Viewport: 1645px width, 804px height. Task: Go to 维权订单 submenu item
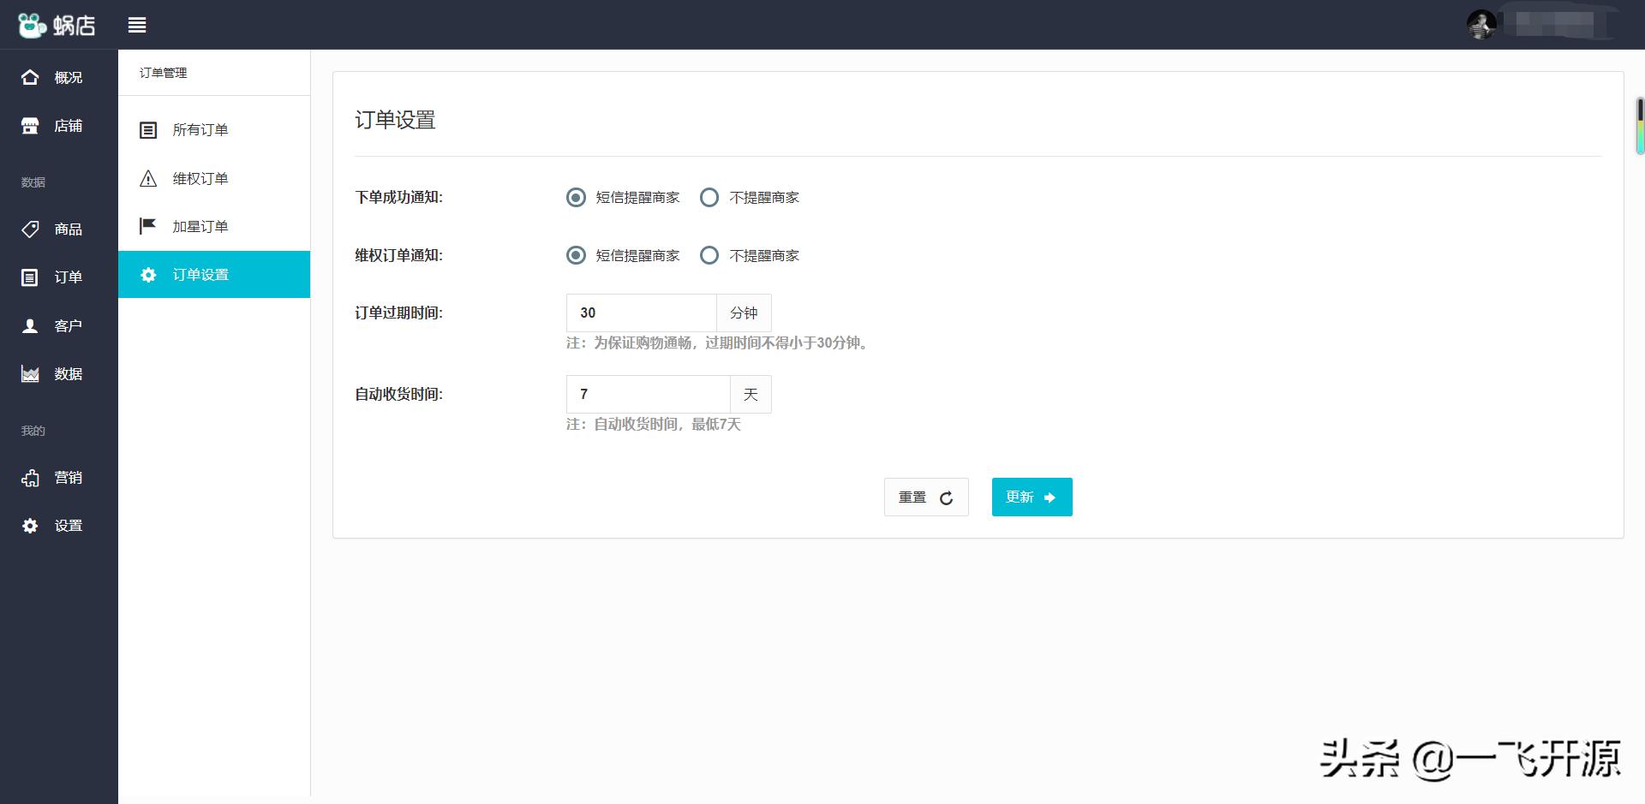[x=200, y=179]
